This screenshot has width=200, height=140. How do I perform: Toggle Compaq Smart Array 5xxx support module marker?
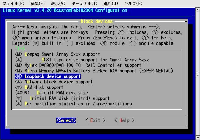(19, 54)
